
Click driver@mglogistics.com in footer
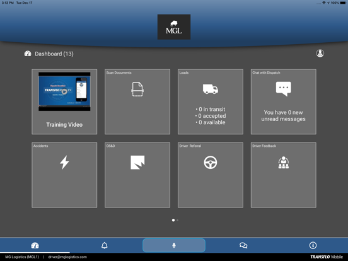tap(67, 257)
